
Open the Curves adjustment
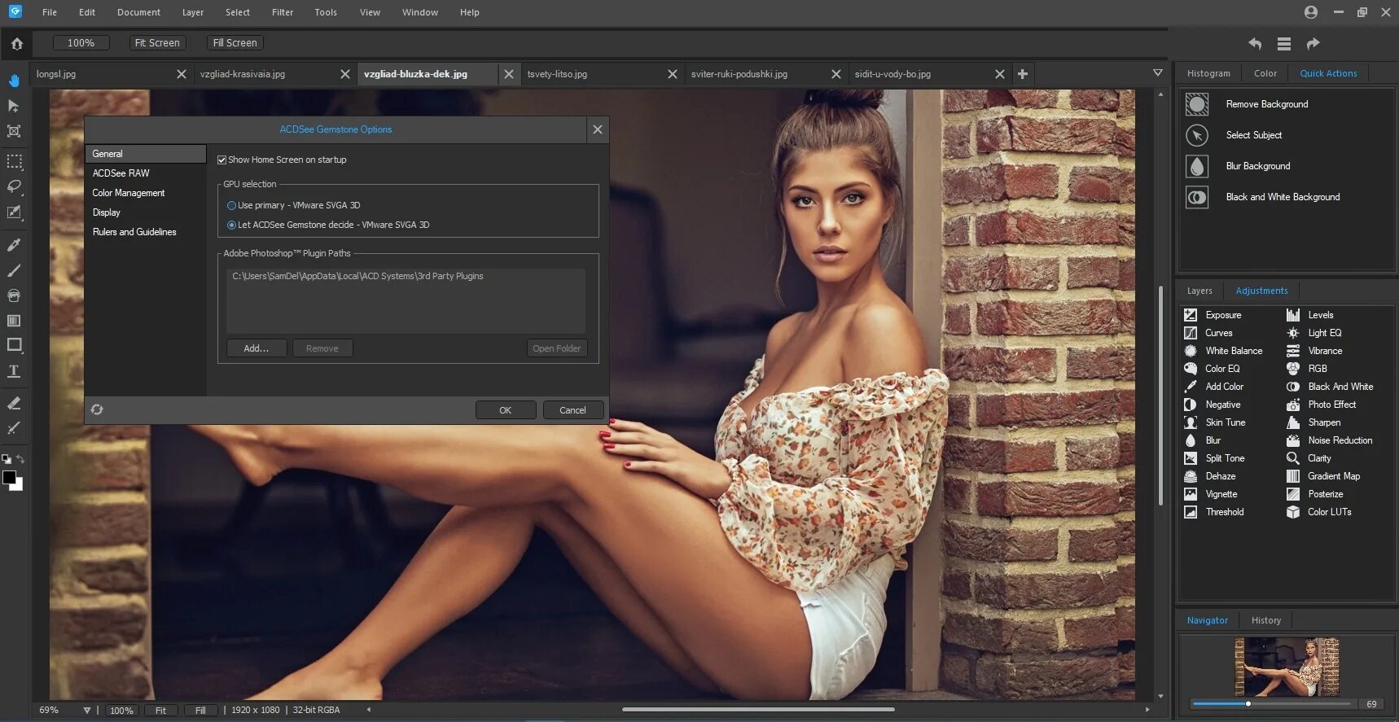pyautogui.click(x=1218, y=333)
